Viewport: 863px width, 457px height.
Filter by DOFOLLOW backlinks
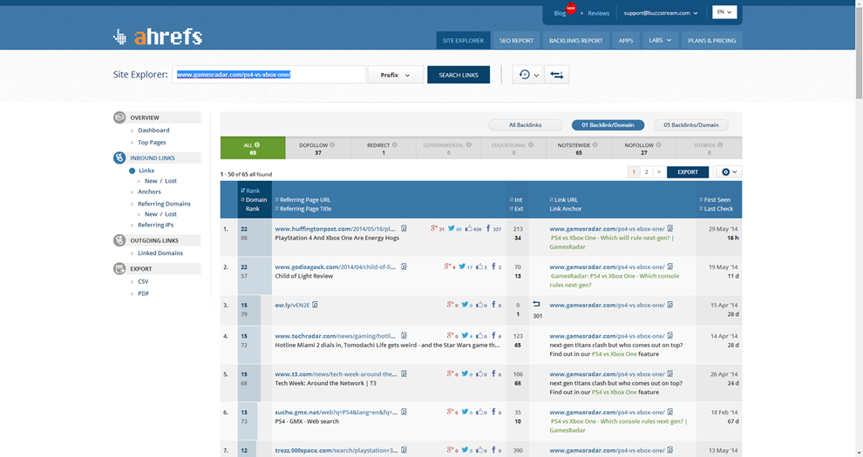(317, 148)
